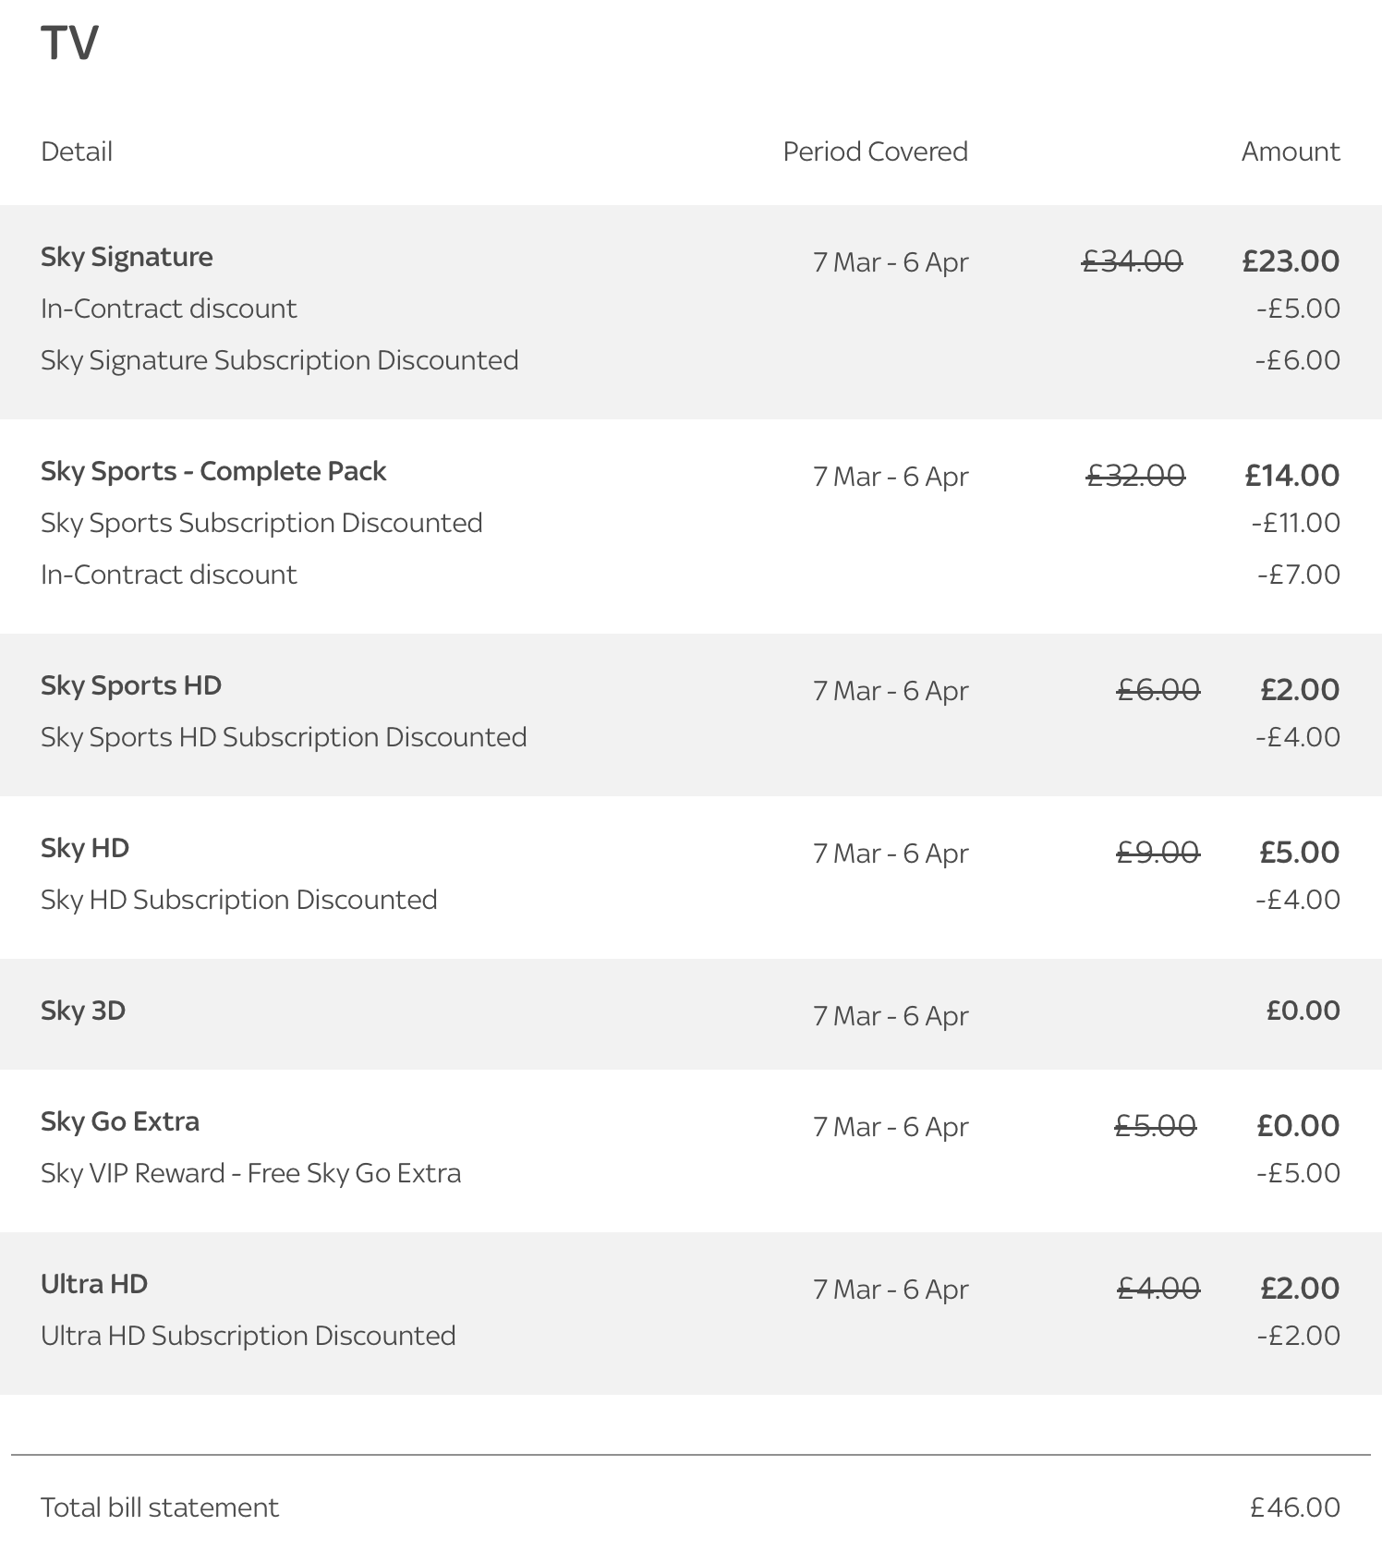The height and width of the screenshot is (1550, 1382).
Task: Select the Sky Signature item title
Action: point(127,257)
